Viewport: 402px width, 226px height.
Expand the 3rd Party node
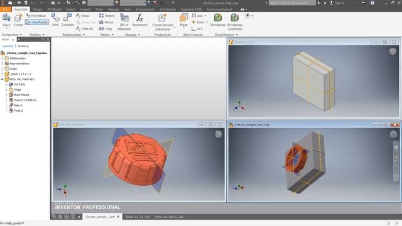[x=6, y=84]
